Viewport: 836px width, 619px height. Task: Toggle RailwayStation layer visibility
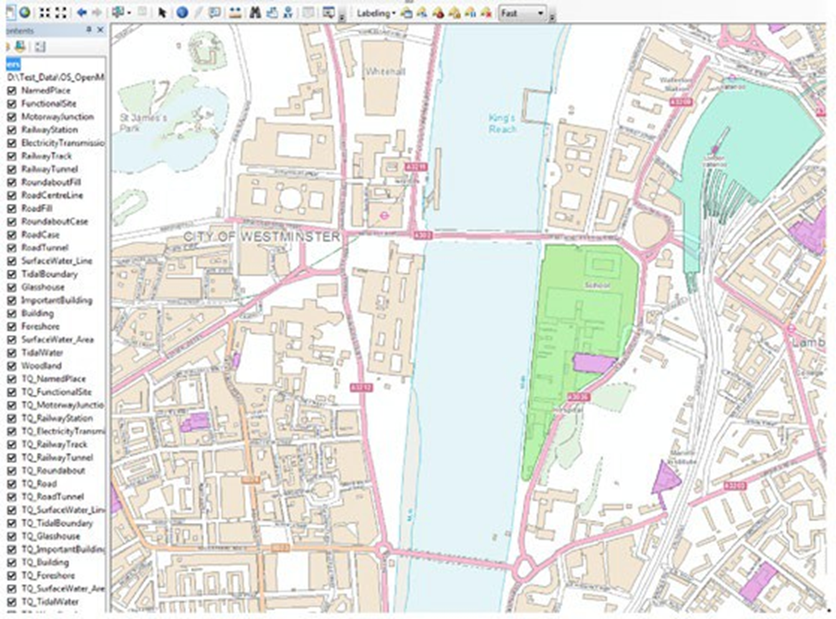pos(11,130)
